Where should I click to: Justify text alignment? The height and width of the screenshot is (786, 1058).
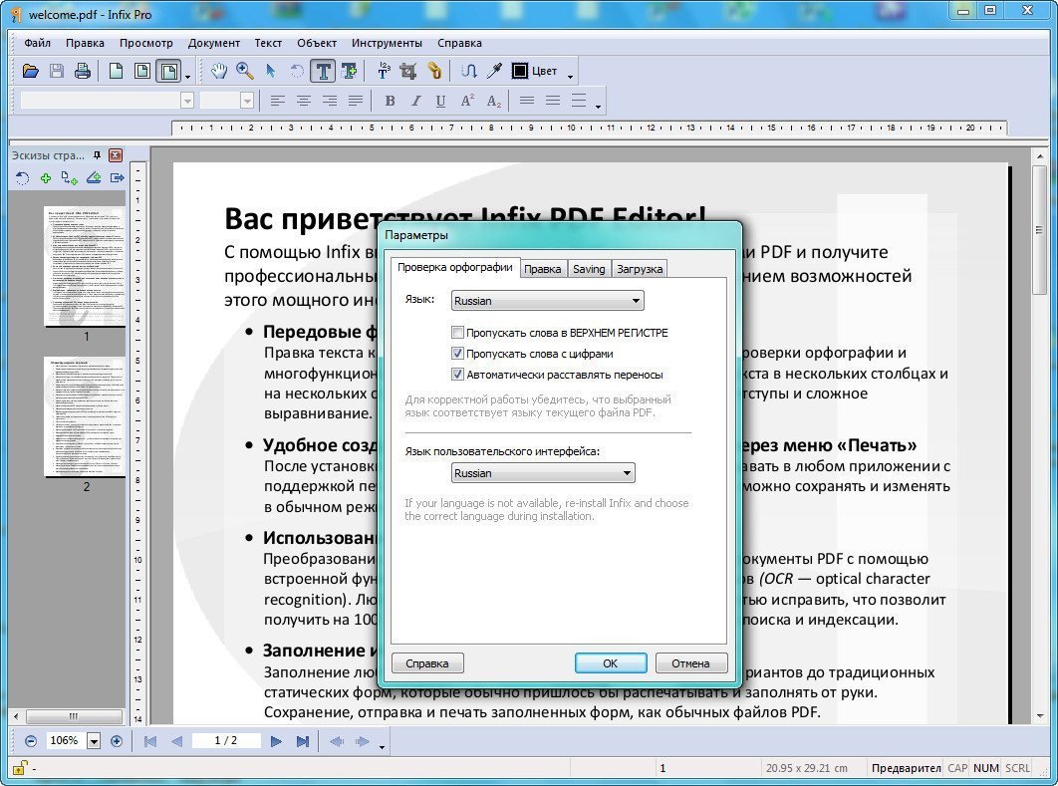(356, 102)
